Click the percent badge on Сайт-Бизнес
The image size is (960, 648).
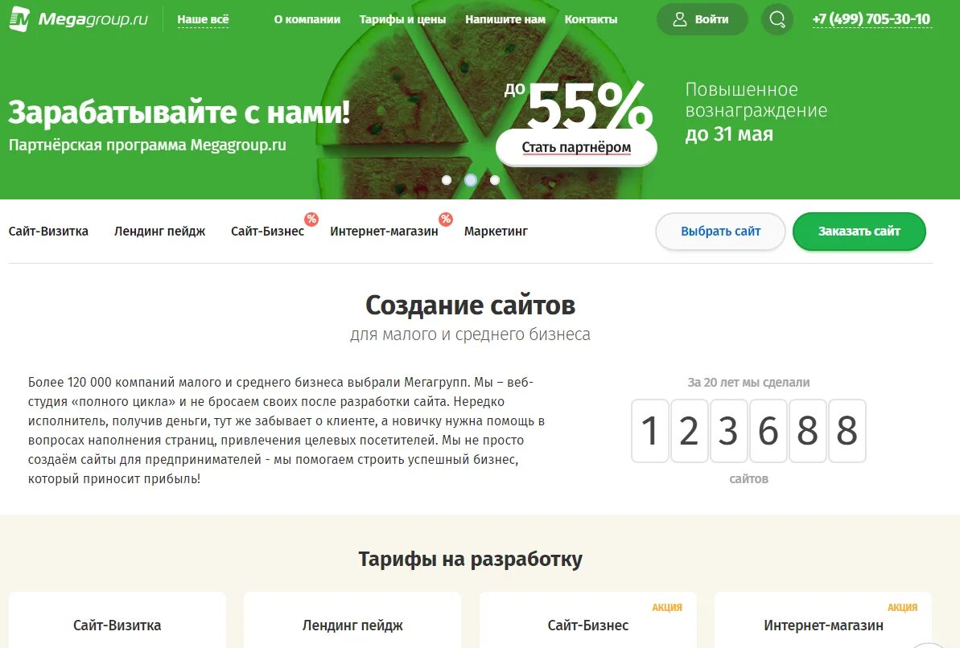point(311,219)
